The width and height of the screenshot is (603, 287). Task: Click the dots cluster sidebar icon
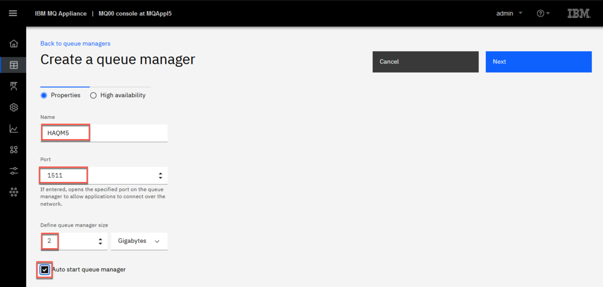coord(14,192)
